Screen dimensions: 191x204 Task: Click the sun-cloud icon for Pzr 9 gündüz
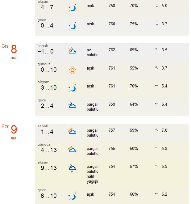tap(72, 149)
